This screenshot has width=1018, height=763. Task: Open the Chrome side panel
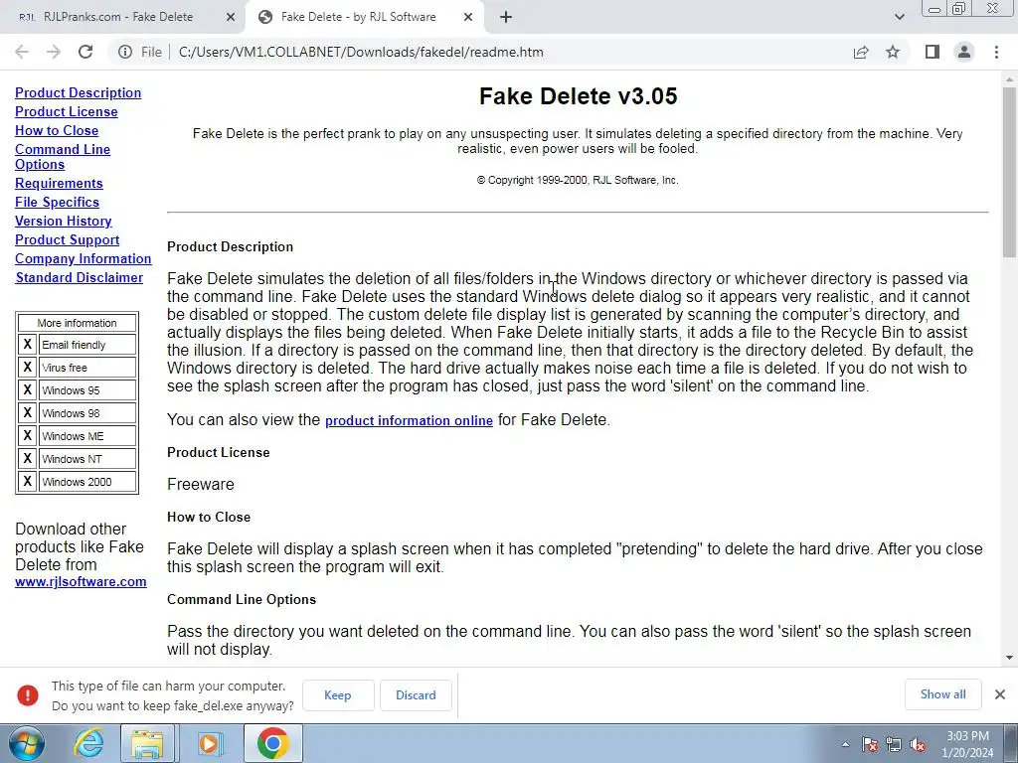[933, 52]
